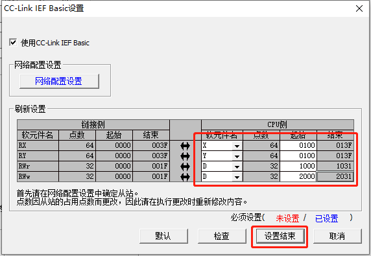Open the RX row CPU device dropdown
This screenshot has height=256, width=371.
point(237,146)
